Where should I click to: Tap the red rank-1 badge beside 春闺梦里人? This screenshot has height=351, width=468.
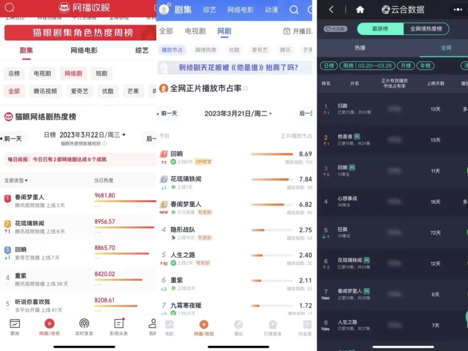7,198
